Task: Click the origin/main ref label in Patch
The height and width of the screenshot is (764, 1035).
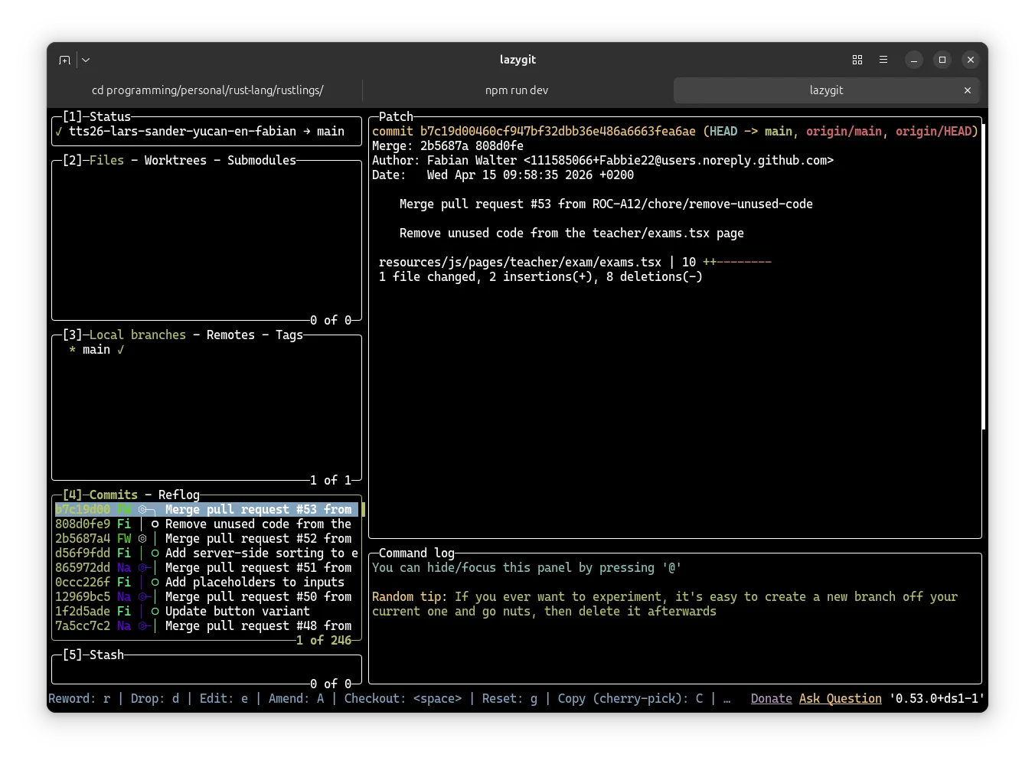Action: point(844,132)
